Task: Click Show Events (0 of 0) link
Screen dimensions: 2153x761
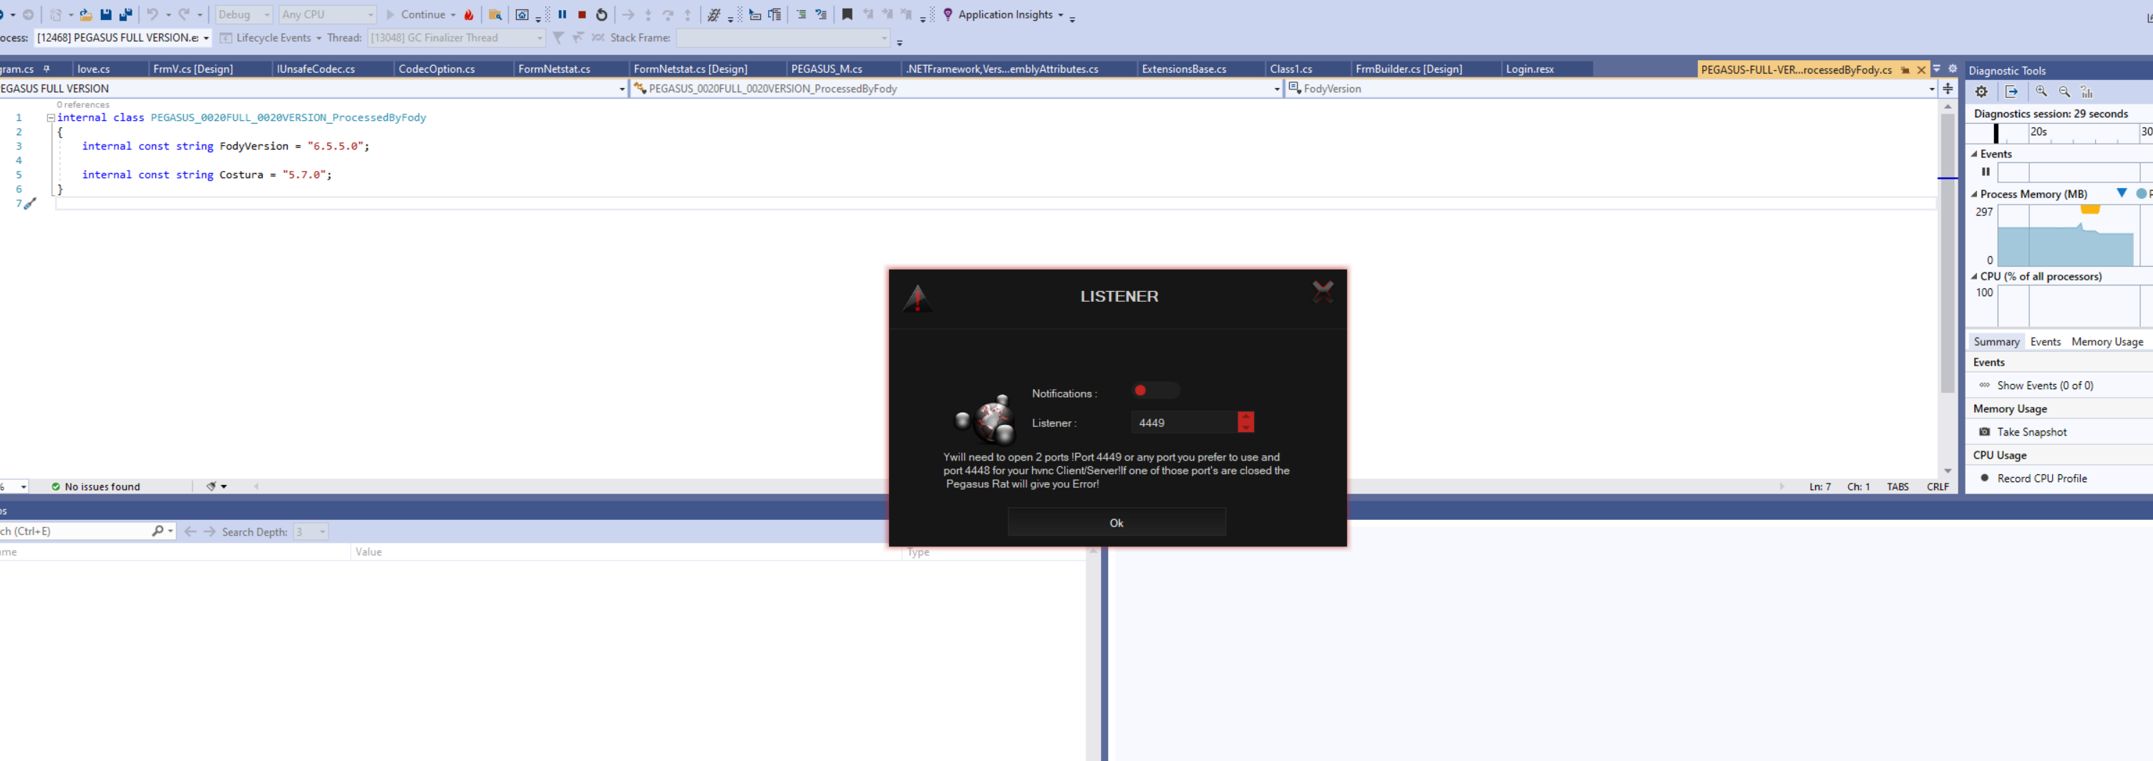Action: pos(2045,385)
